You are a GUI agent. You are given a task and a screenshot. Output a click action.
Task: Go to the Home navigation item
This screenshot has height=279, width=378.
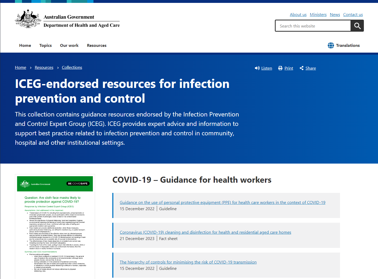coord(25,45)
